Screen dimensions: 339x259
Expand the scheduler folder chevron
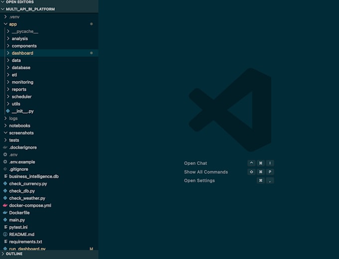(8, 97)
